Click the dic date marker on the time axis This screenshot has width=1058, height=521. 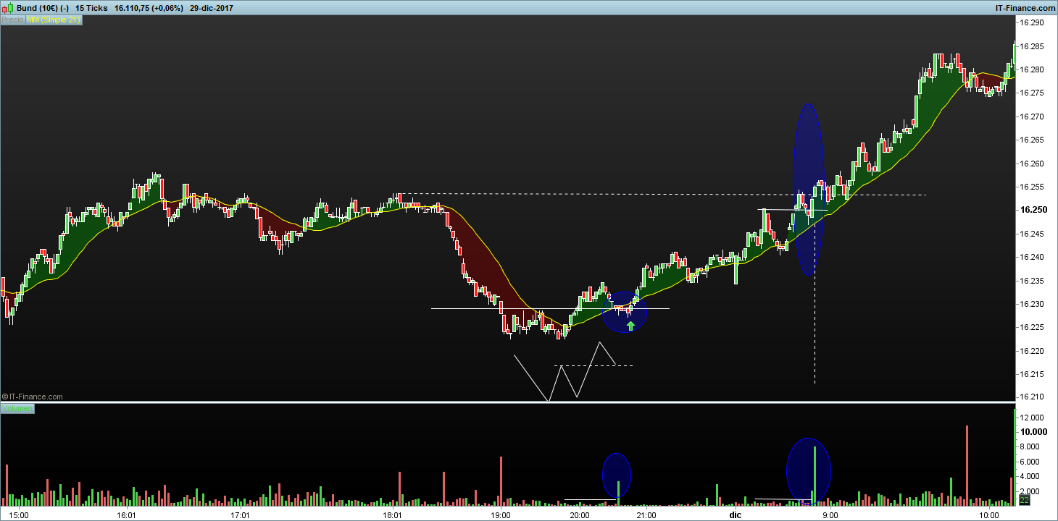point(736,515)
